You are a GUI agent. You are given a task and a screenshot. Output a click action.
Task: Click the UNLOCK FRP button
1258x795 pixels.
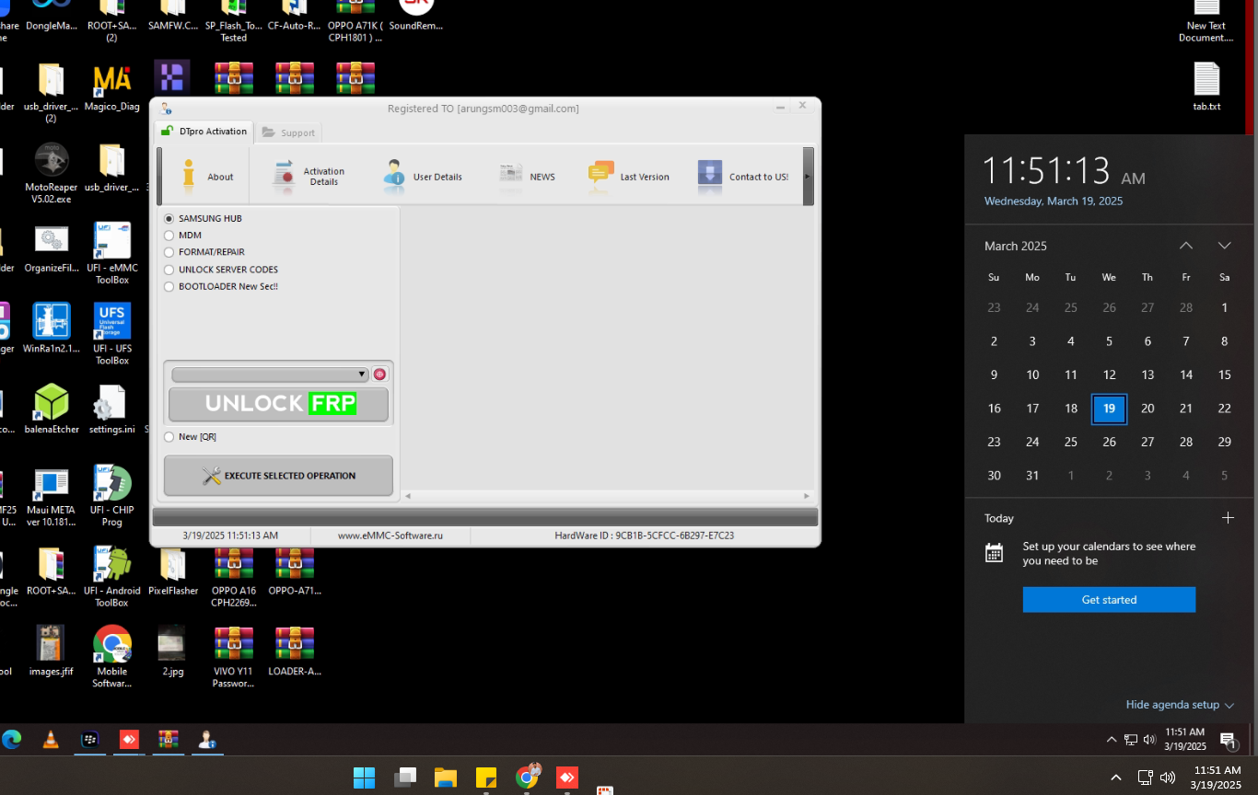278,404
